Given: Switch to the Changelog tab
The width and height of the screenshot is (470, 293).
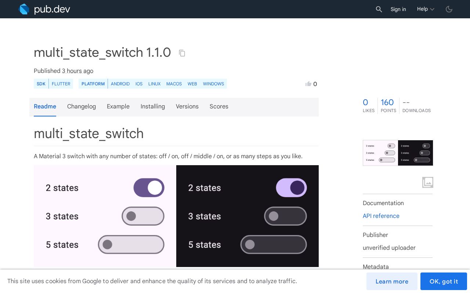Looking at the screenshot, I should [x=82, y=107].
